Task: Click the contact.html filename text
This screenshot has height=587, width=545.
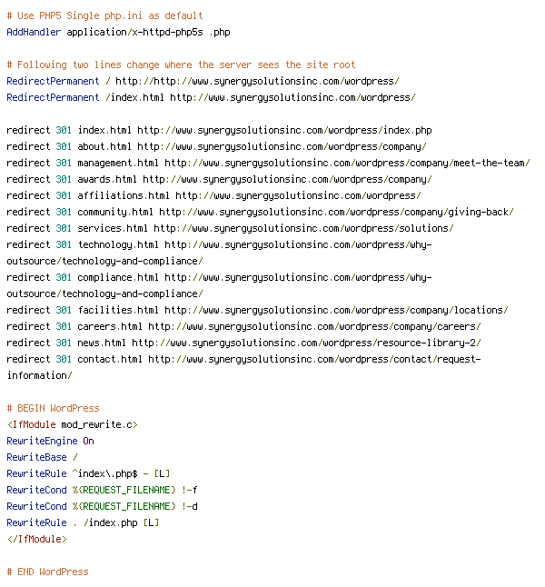Action: [110, 360]
